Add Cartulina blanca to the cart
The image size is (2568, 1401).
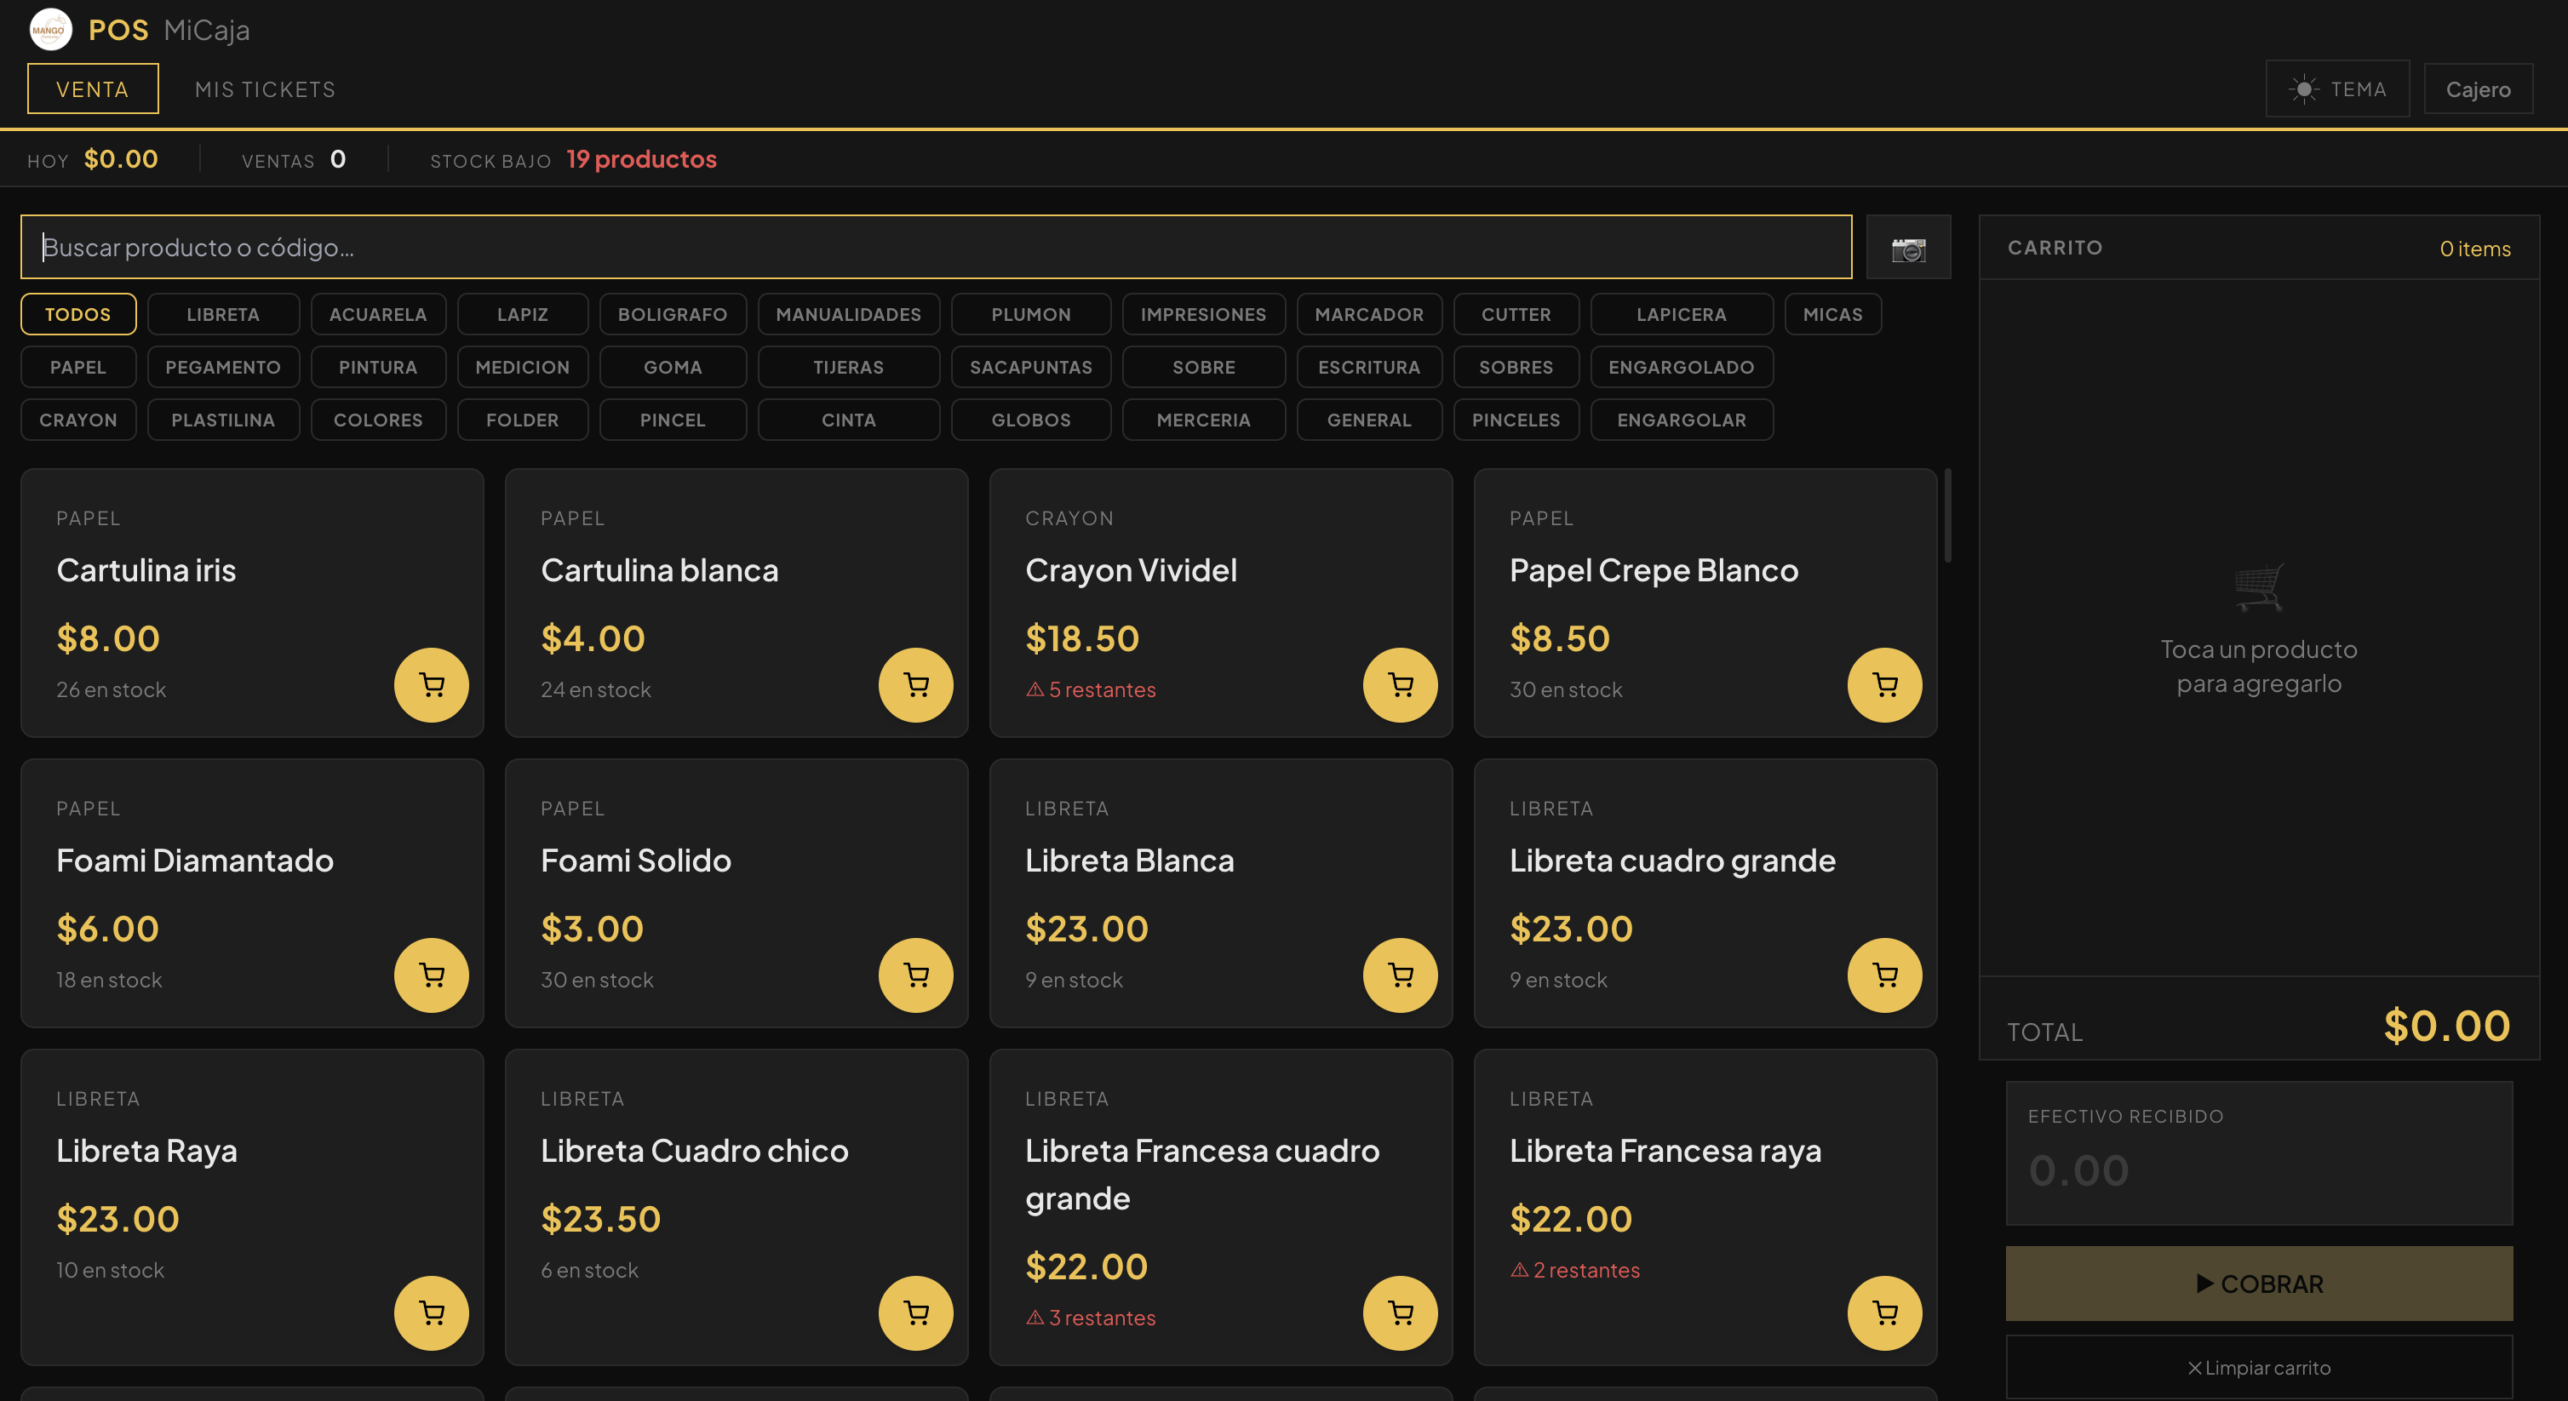tap(915, 684)
